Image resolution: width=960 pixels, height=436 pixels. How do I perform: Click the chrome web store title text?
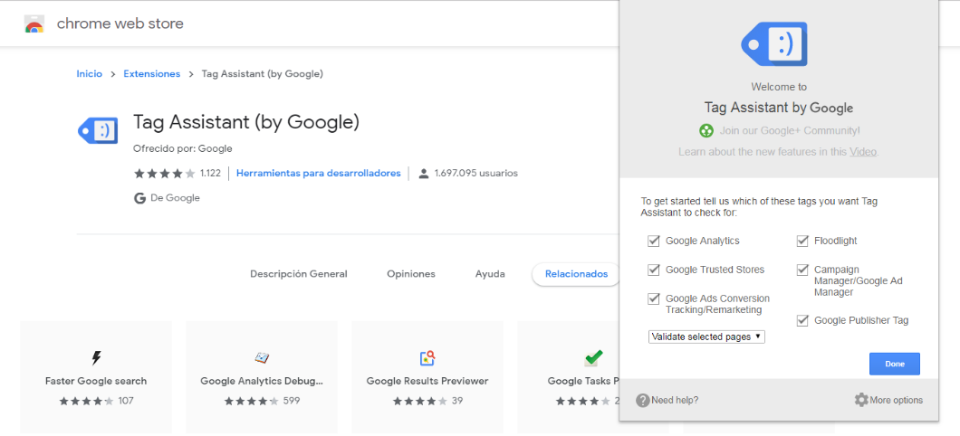point(120,24)
